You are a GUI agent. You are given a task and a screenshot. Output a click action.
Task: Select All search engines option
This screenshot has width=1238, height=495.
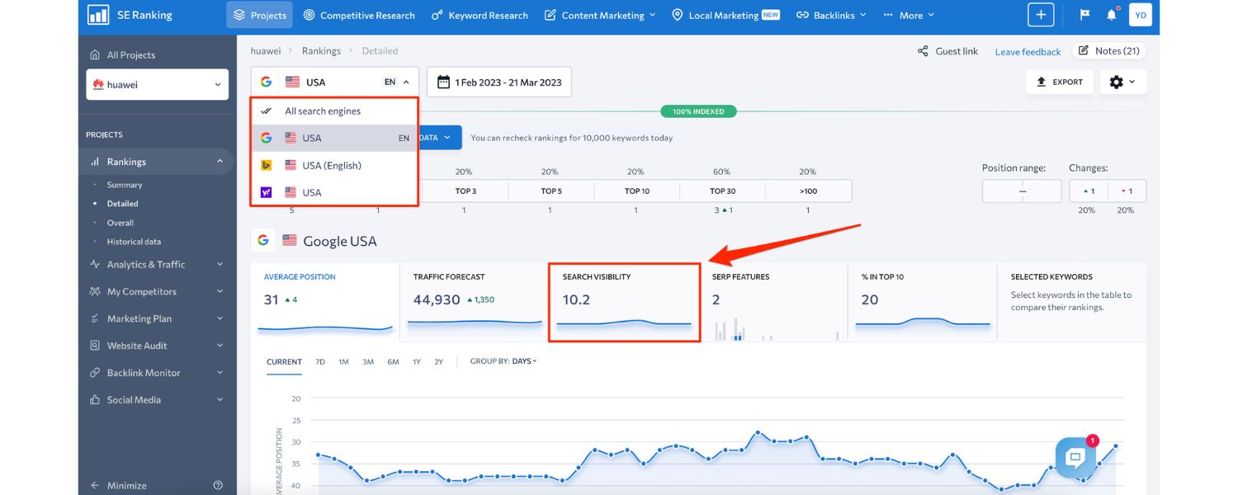322,111
